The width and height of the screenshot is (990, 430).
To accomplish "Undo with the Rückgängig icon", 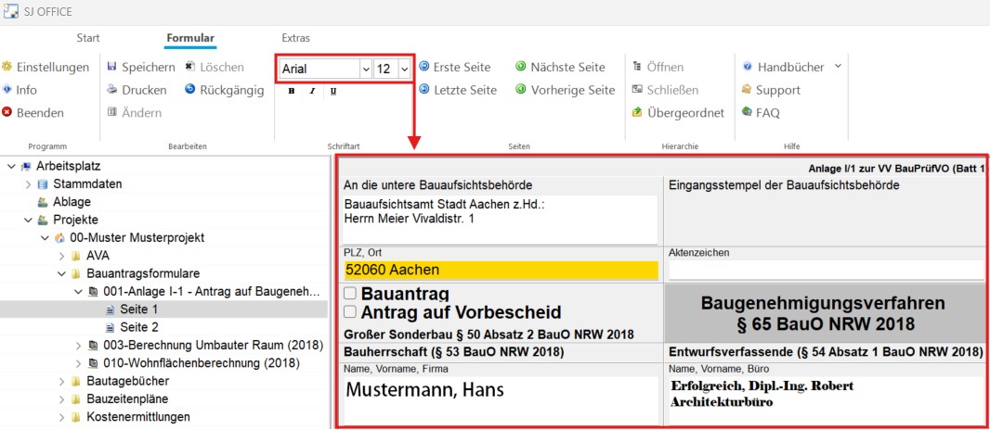I will (x=190, y=90).
